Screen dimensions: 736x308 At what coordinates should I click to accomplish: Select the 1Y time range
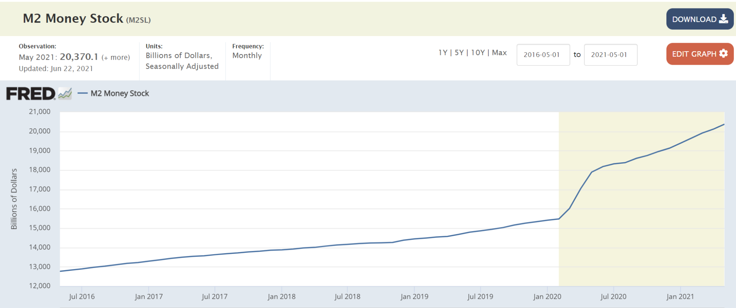pos(443,53)
